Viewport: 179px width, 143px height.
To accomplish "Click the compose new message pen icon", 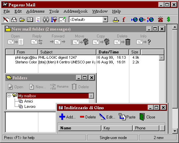I will (x=6, y=20).
